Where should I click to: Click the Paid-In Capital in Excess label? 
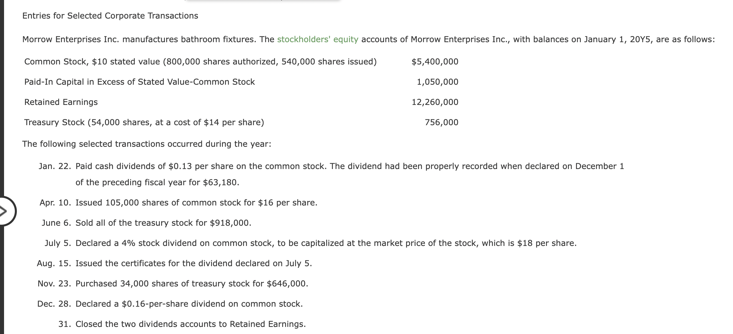click(x=140, y=82)
